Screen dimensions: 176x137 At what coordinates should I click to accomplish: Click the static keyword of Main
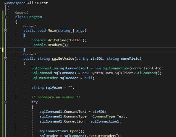click(x=29, y=30)
